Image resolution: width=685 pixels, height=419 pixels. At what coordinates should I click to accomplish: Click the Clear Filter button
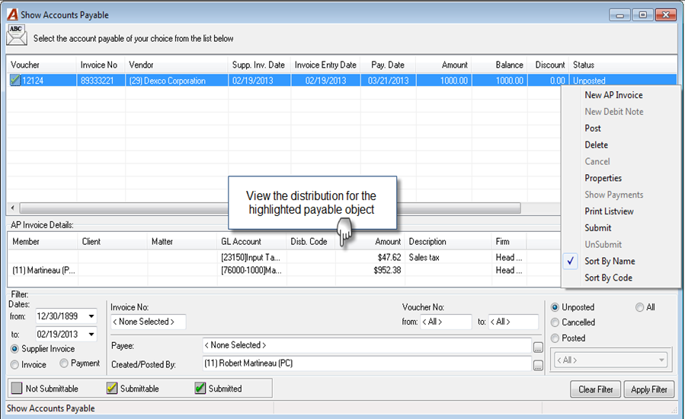point(595,389)
